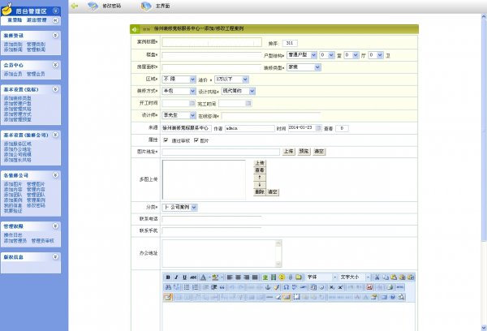Open the 半包 decoration method dropdown
The image size is (487, 331).
point(179,91)
